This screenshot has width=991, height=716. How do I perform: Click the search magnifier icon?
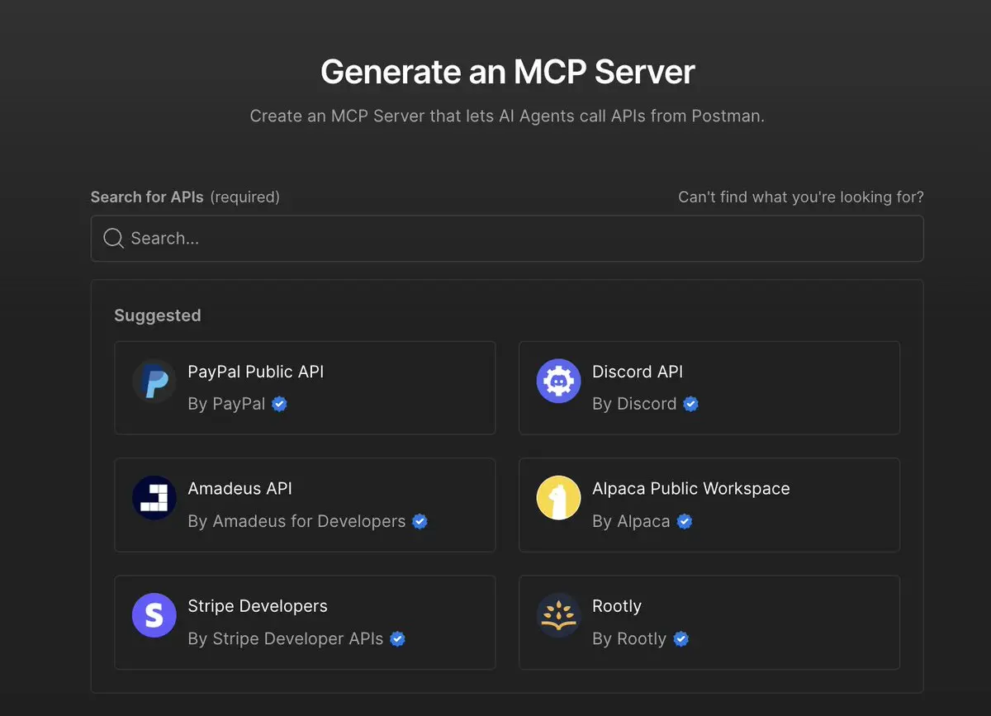[113, 239]
